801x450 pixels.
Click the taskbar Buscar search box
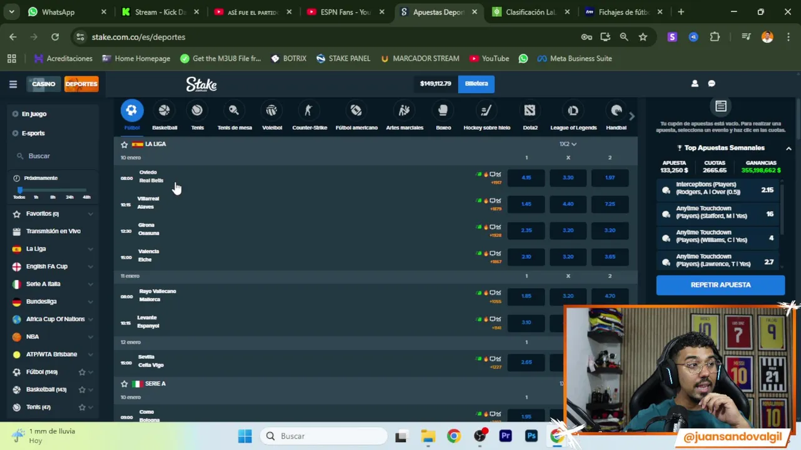(x=322, y=436)
